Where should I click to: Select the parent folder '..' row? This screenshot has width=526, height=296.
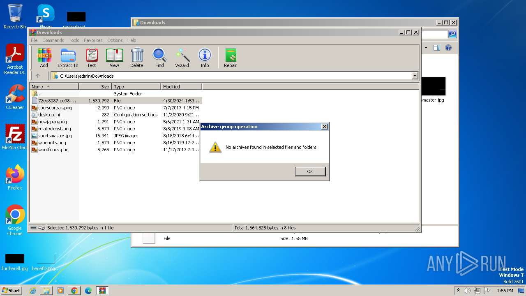115,94
